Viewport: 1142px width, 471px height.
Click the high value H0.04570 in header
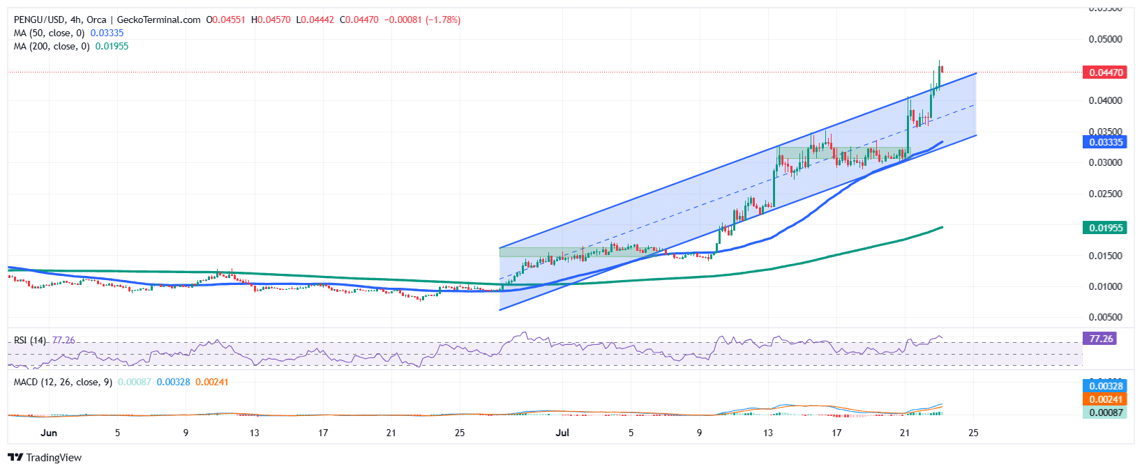(x=271, y=20)
